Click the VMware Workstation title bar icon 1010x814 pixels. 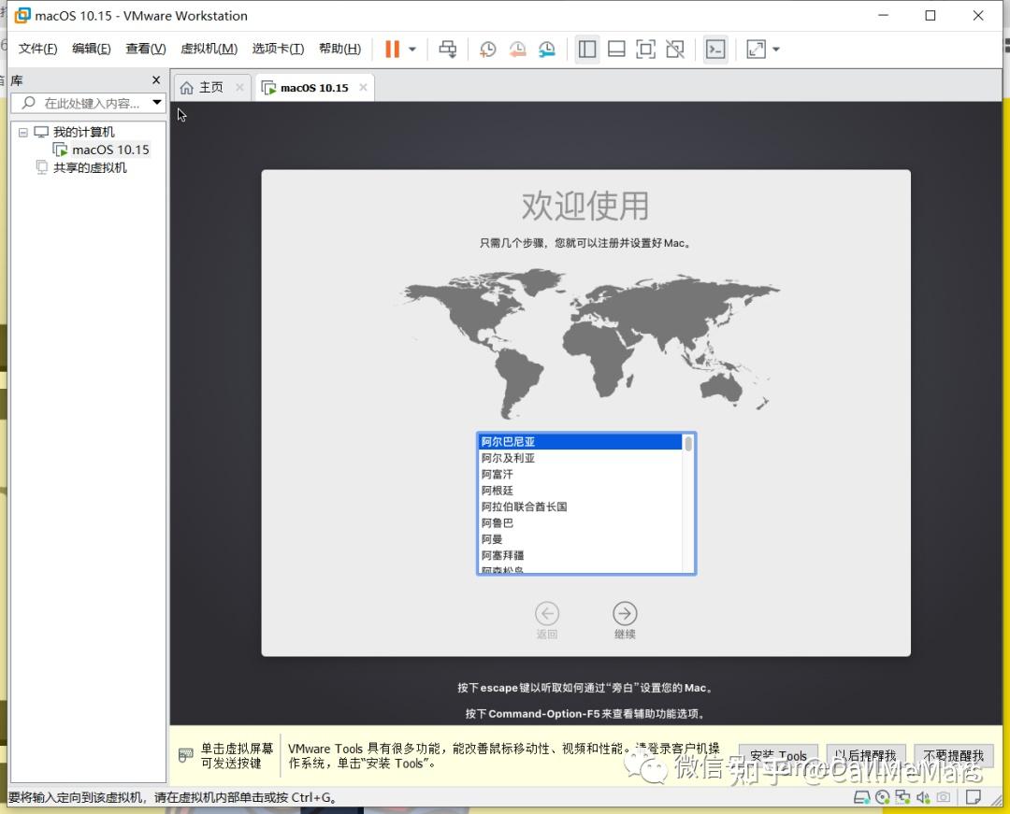pyautogui.click(x=22, y=16)
